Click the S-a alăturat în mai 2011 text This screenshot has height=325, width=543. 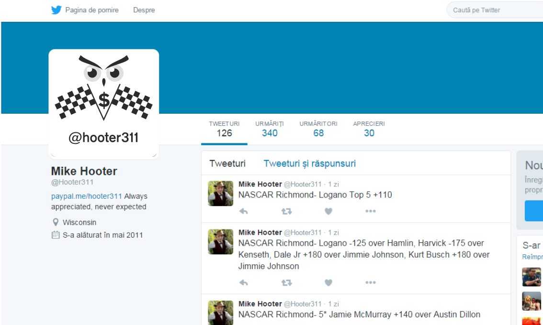coord(102,235)
